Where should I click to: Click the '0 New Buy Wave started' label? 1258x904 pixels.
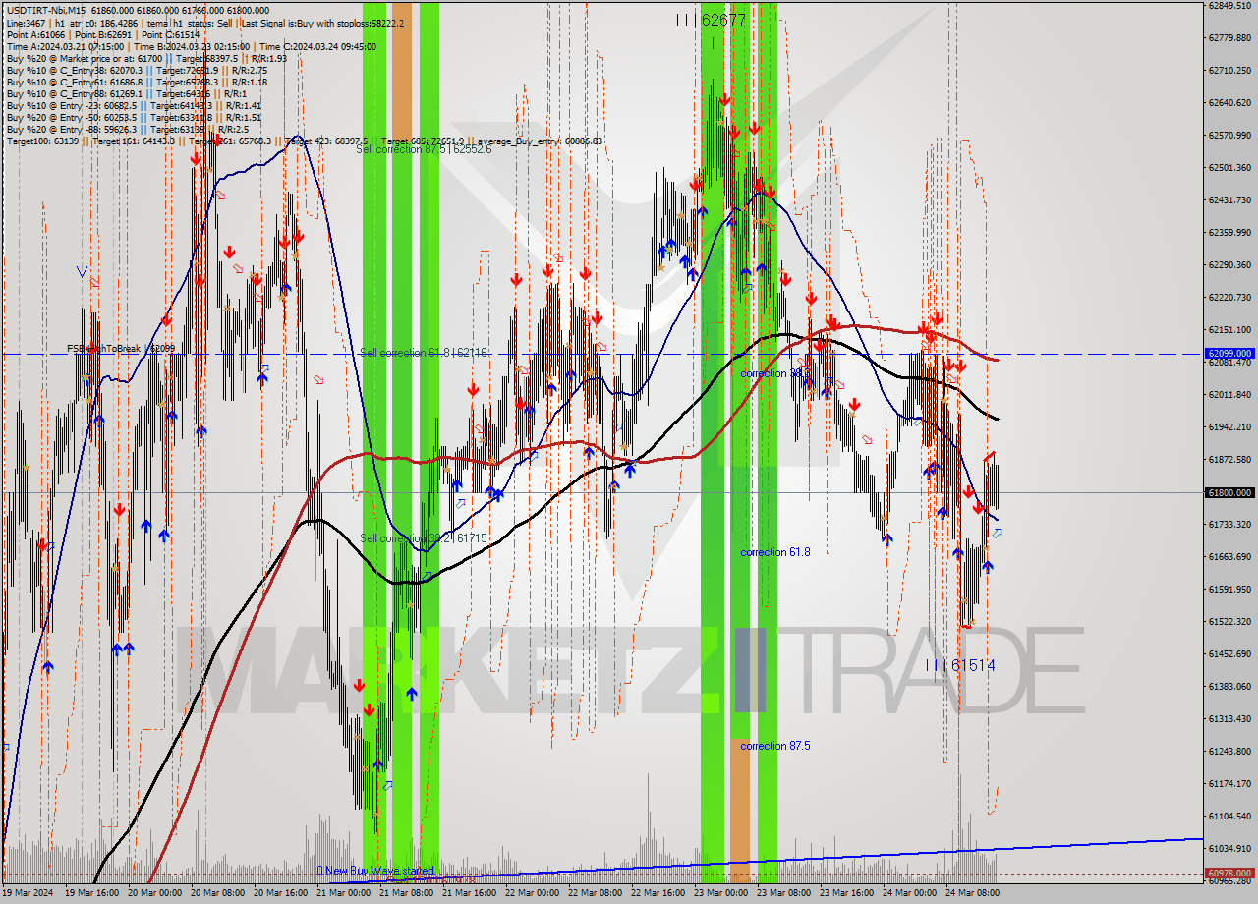coord(375,871)
